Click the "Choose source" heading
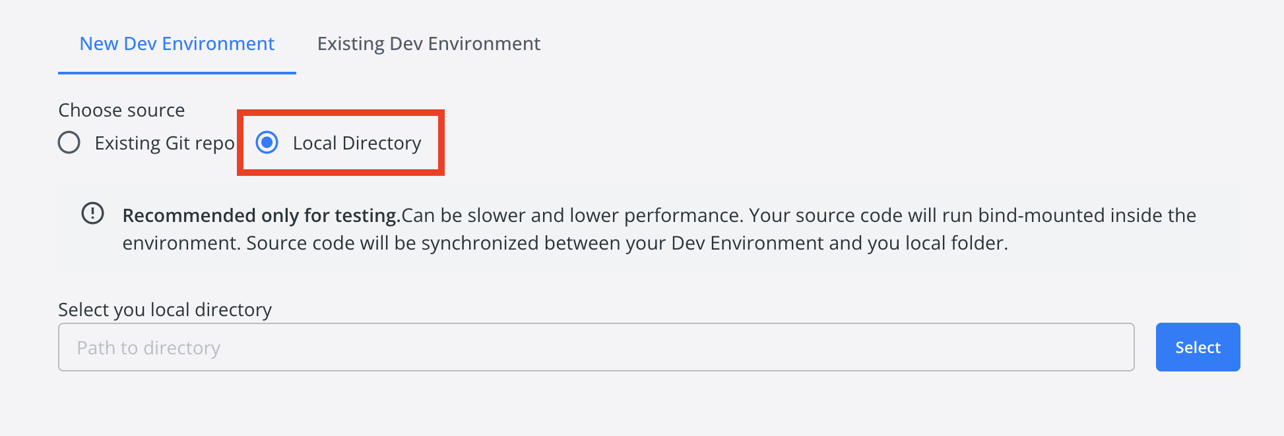This screenshot has width=1284, height=436. (121, 110)
